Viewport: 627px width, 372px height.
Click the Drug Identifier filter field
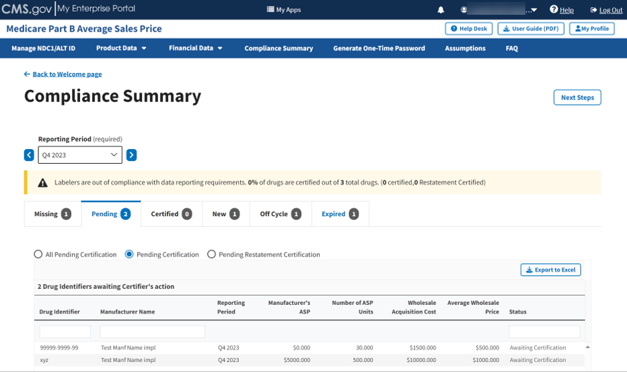[65, 332]
